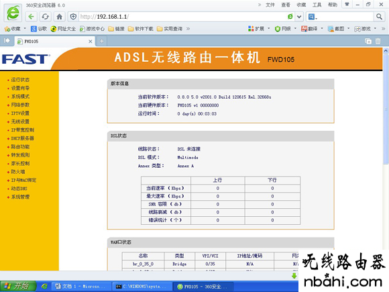
Task: Open the 链接 bookmark folder
Action: [x=116, y=29]
